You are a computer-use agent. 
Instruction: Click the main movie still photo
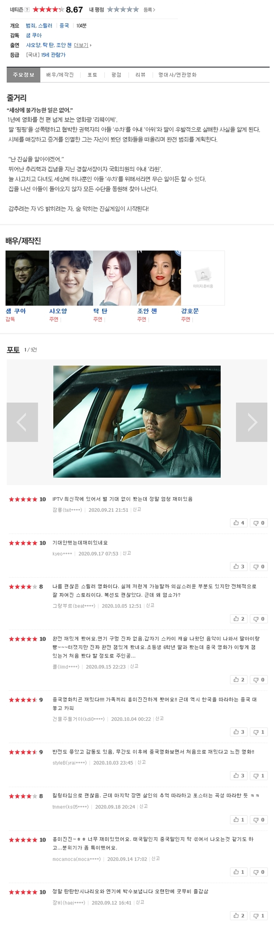(x=137, y=422)
